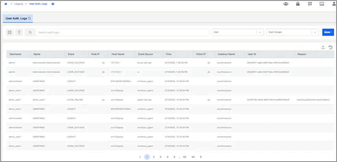Export logs with the upload icon
The width and height of the screenshot is (337, 162).
pyautogui.click(x=323, y=47)
